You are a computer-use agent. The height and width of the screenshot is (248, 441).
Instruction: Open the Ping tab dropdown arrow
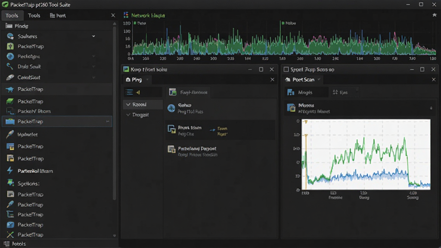[147, 80]
